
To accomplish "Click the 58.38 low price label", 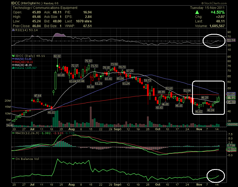I will (x=90, y=87).
